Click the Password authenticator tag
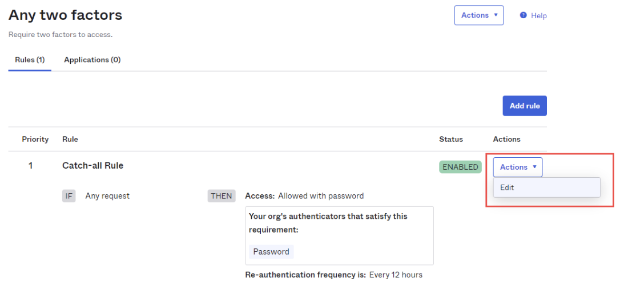This screenshot has height=294, width=620. pos(271,252)
